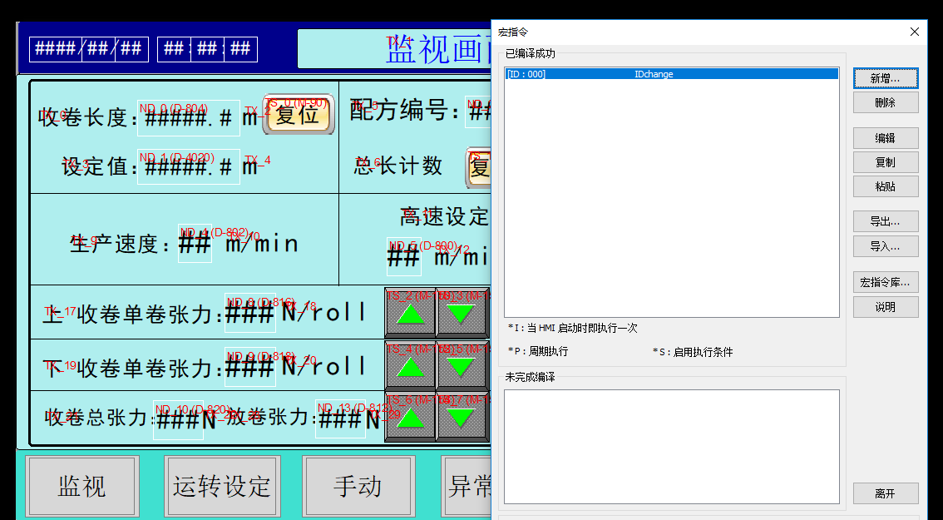The height and width of the screenshot is (520, 943).
Task: Delete macro using 删除 button
Action: [885, 102]
